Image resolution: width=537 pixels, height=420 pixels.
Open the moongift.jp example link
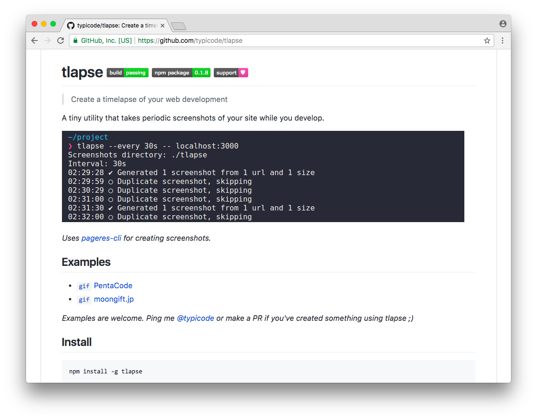tap(114, 299)
